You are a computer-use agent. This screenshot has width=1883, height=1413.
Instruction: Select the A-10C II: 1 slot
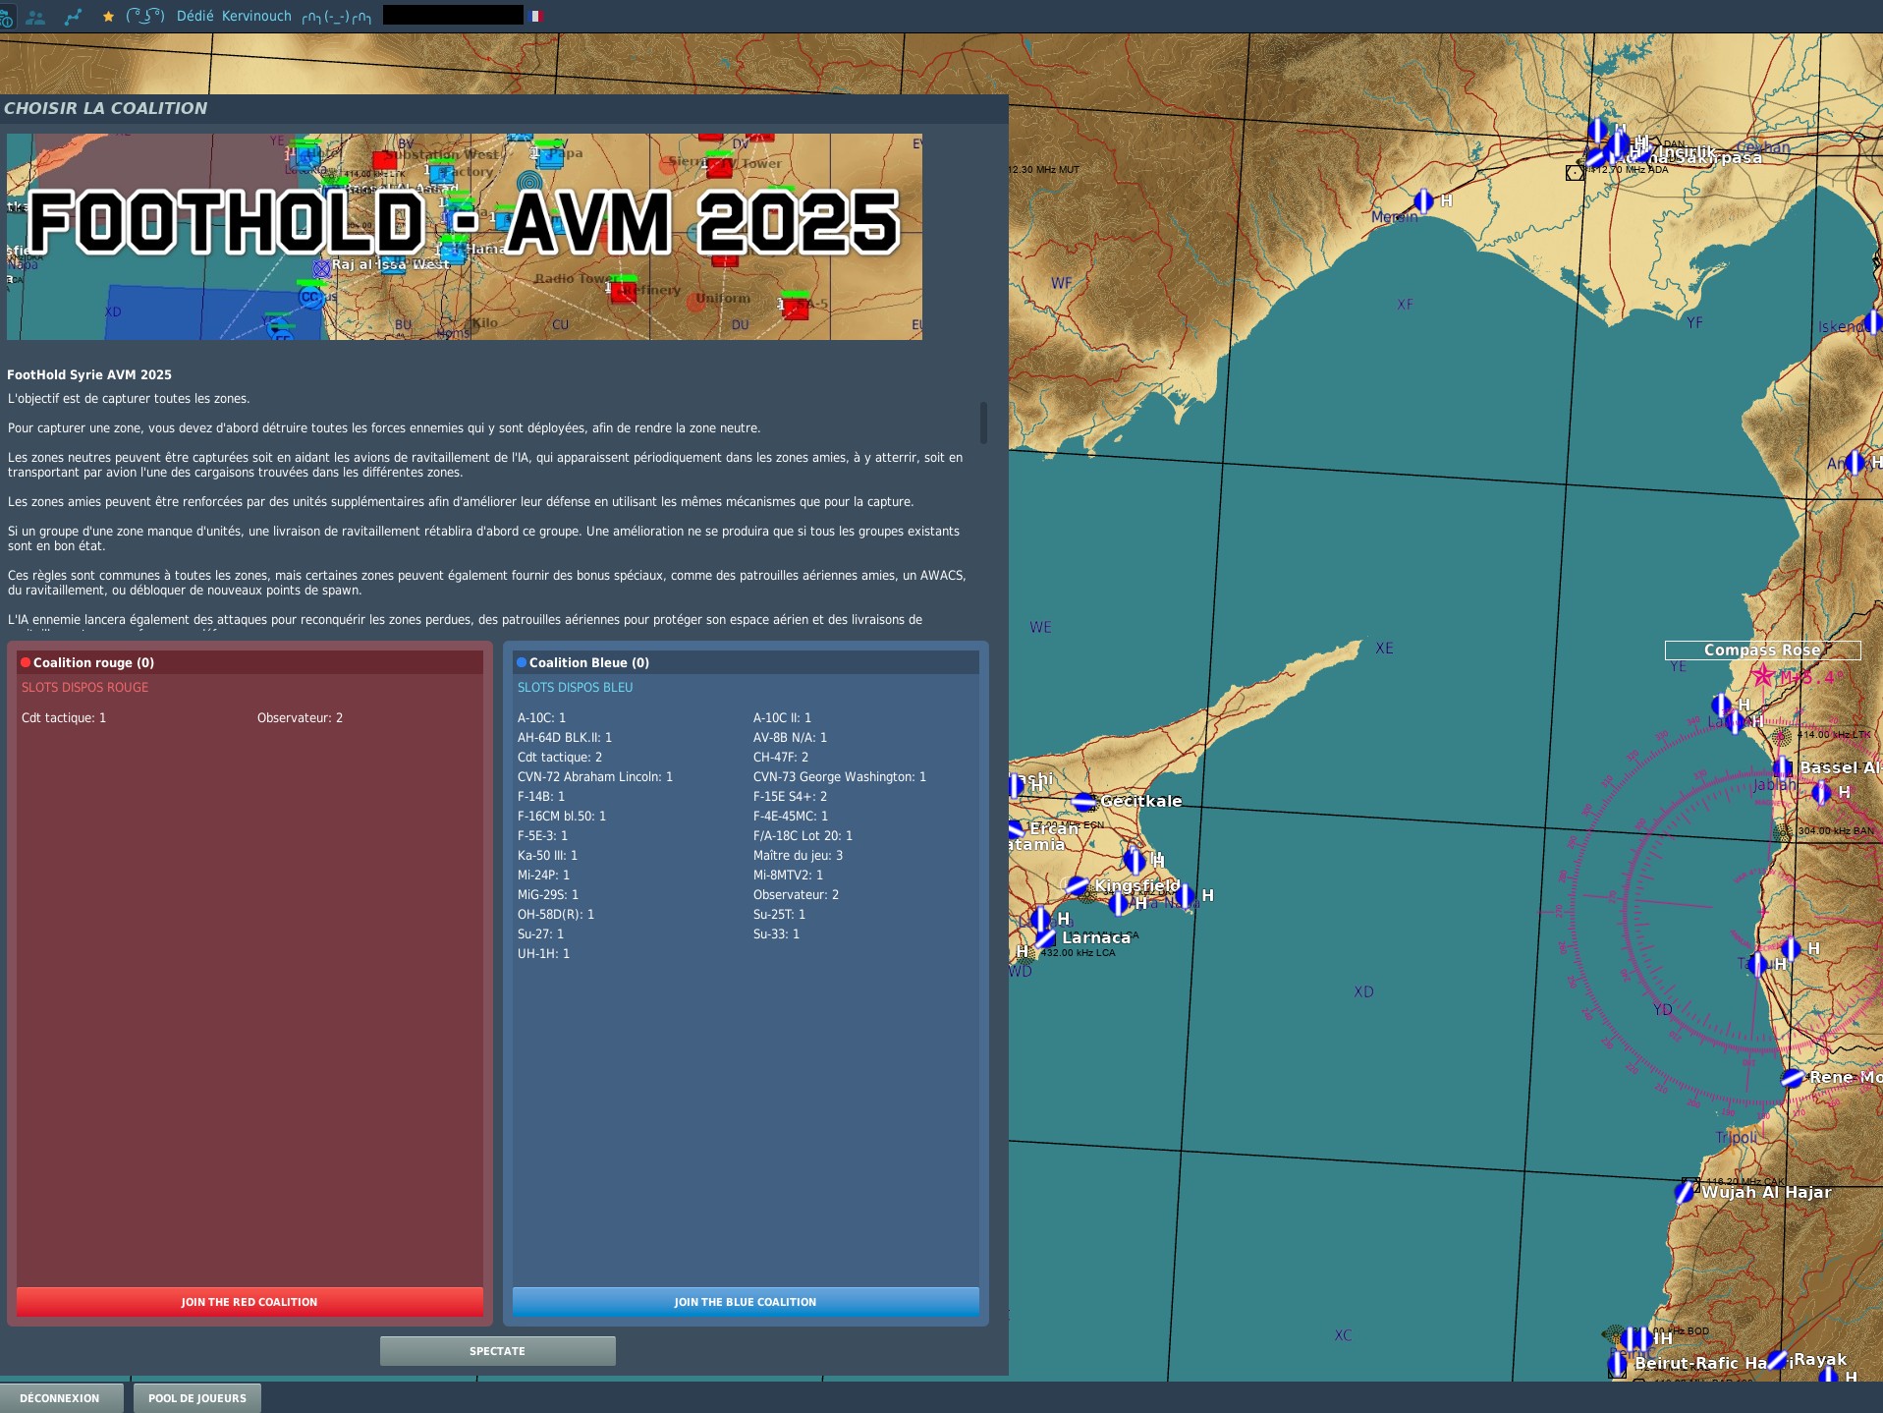783,718
